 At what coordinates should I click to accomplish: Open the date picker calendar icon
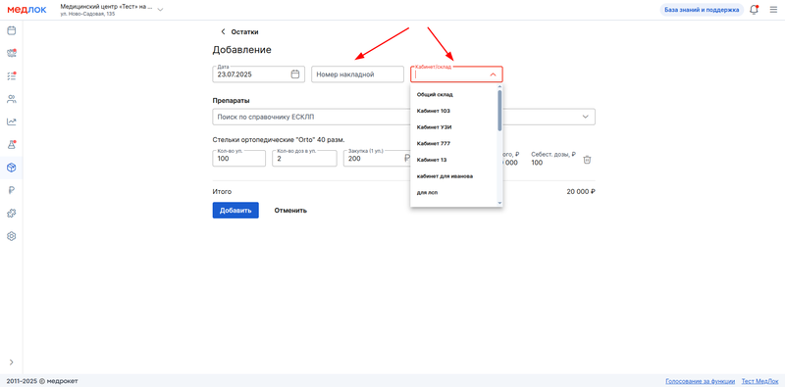point(295,74)
